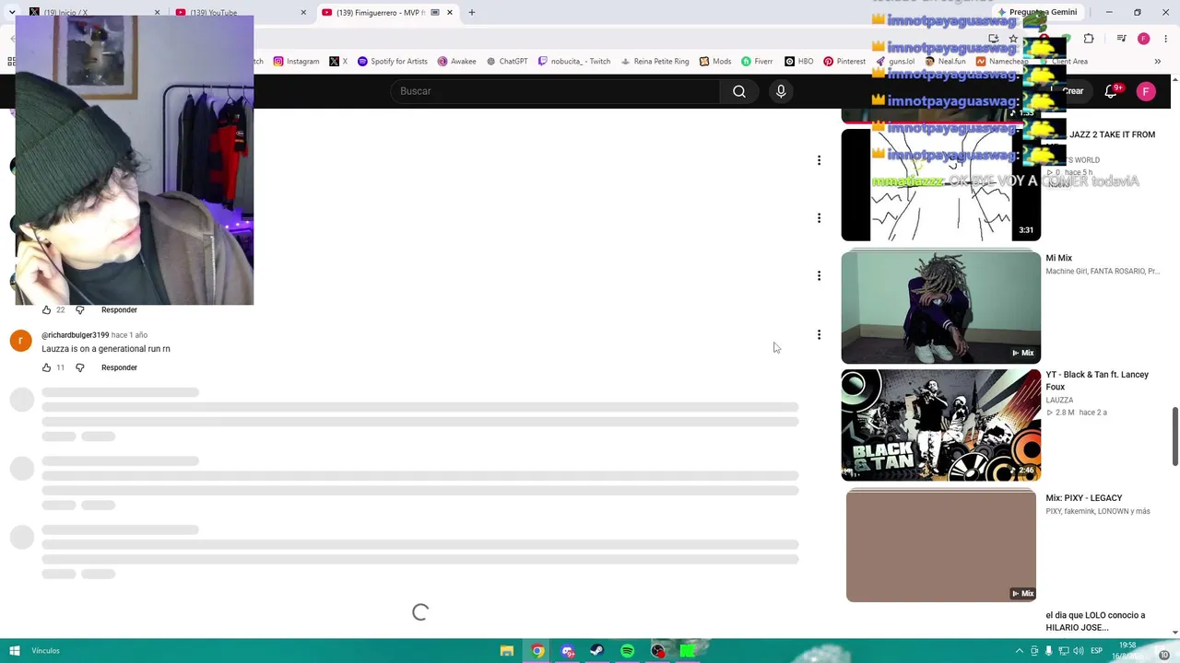Open HBO bookmark
1180x663 pixels.
[798, 62]
